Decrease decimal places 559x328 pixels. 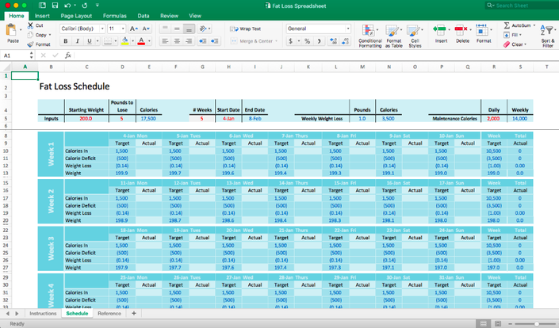(346, 41)
